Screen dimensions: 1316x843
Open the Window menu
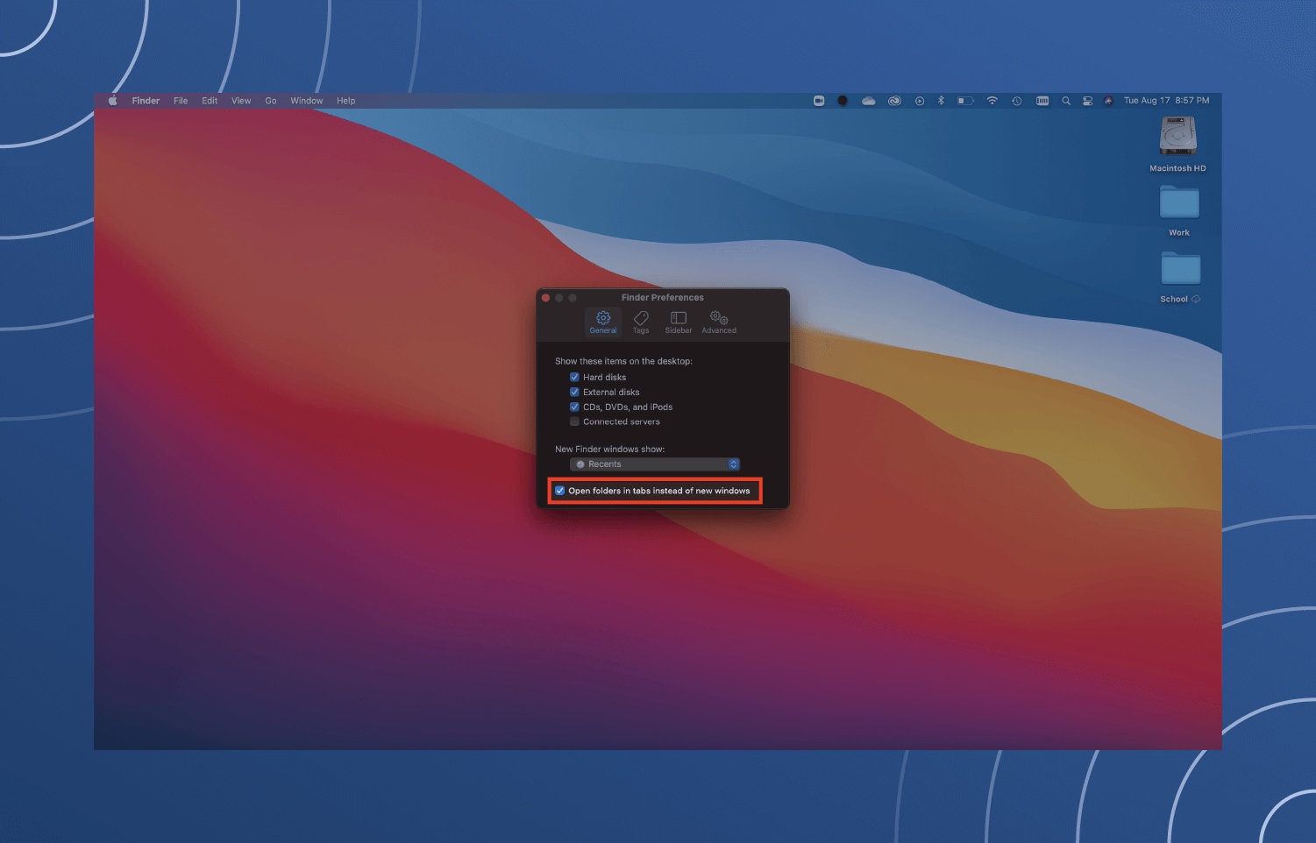point(306,100)
